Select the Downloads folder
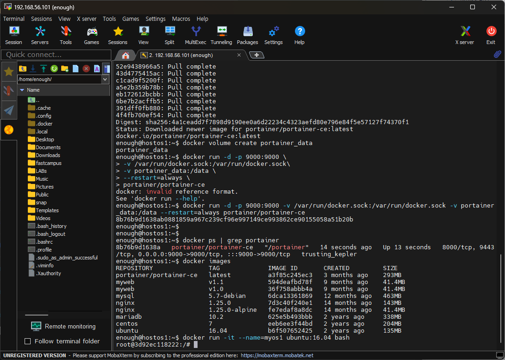 coord(44,155)
